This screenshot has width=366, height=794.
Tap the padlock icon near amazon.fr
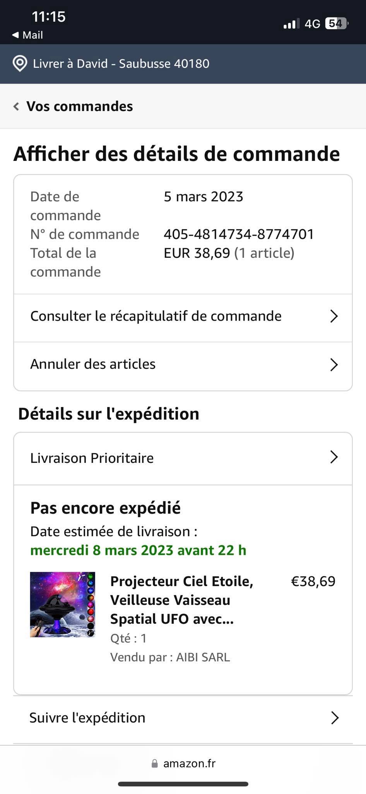pos(155,763)
